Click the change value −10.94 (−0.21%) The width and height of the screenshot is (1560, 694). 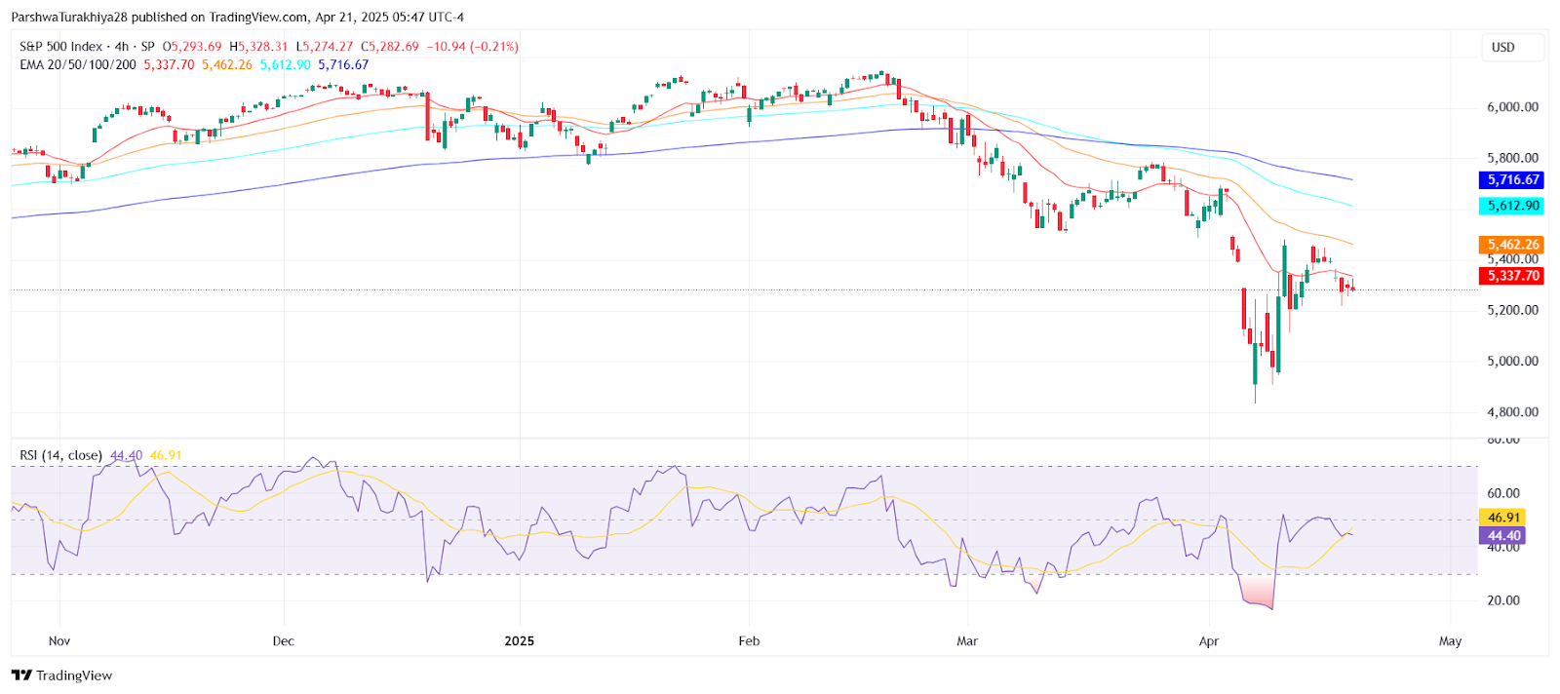tap(473, 47)
